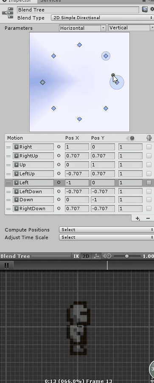Select the Left motion field
The height and width of the screenshot is (383, 154).
[x=33, y=183]
